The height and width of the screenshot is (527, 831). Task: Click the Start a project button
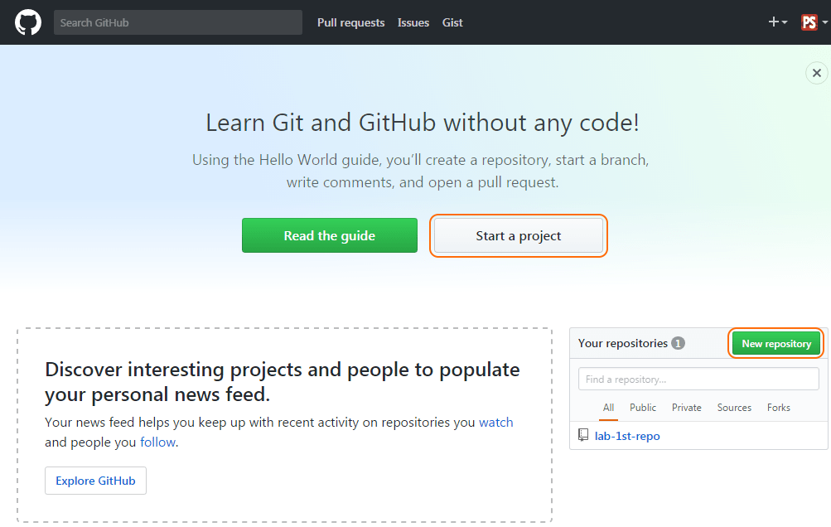point(519,235)
